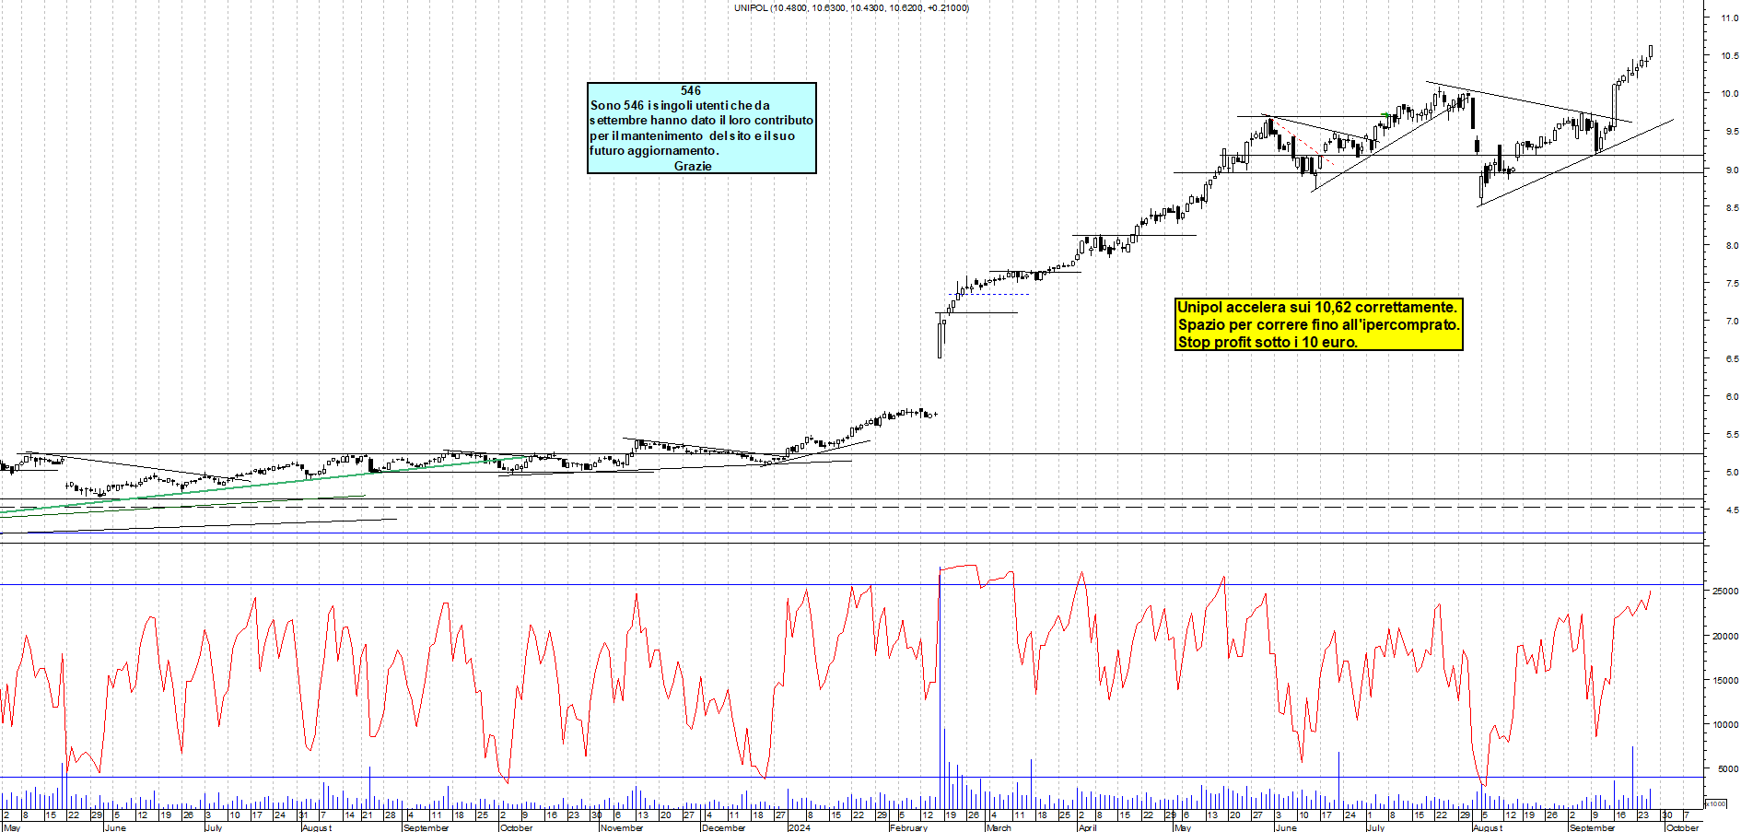Click the 2024 year label on the time axis
This screenshot has width=1741, height=832.
coord(799,827)
